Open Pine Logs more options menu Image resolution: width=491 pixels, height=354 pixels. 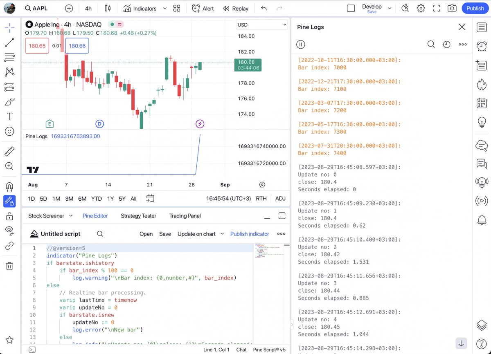(x=463, y=44)
